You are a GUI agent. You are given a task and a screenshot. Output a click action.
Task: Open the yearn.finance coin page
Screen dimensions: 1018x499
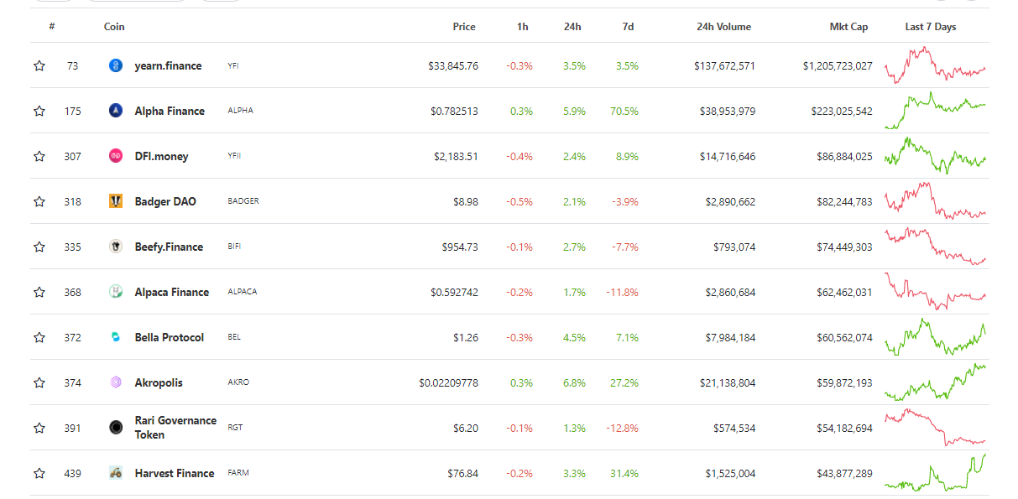tap(168, 65)
